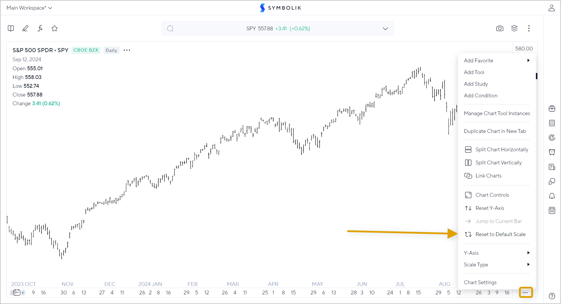
Task: Open the layers stack icon
Action: click(514, 28)
